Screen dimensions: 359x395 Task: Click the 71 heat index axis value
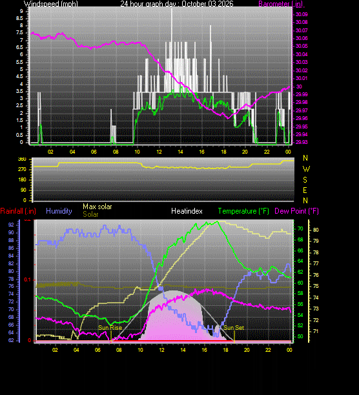(x=316, y=331)
